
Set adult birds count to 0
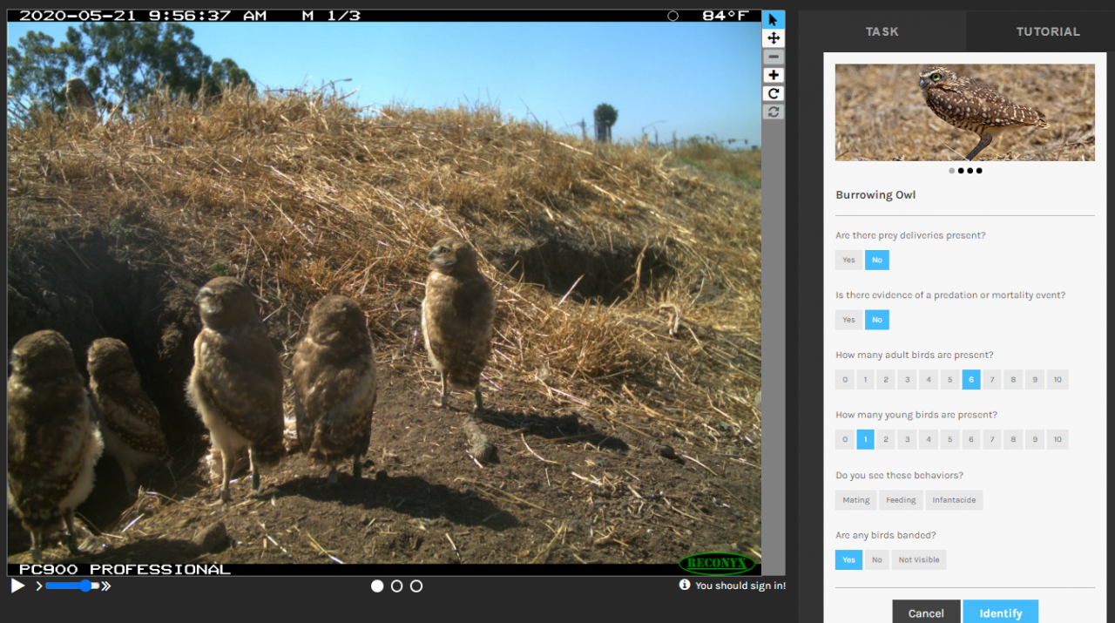click(x=844, y=379)
